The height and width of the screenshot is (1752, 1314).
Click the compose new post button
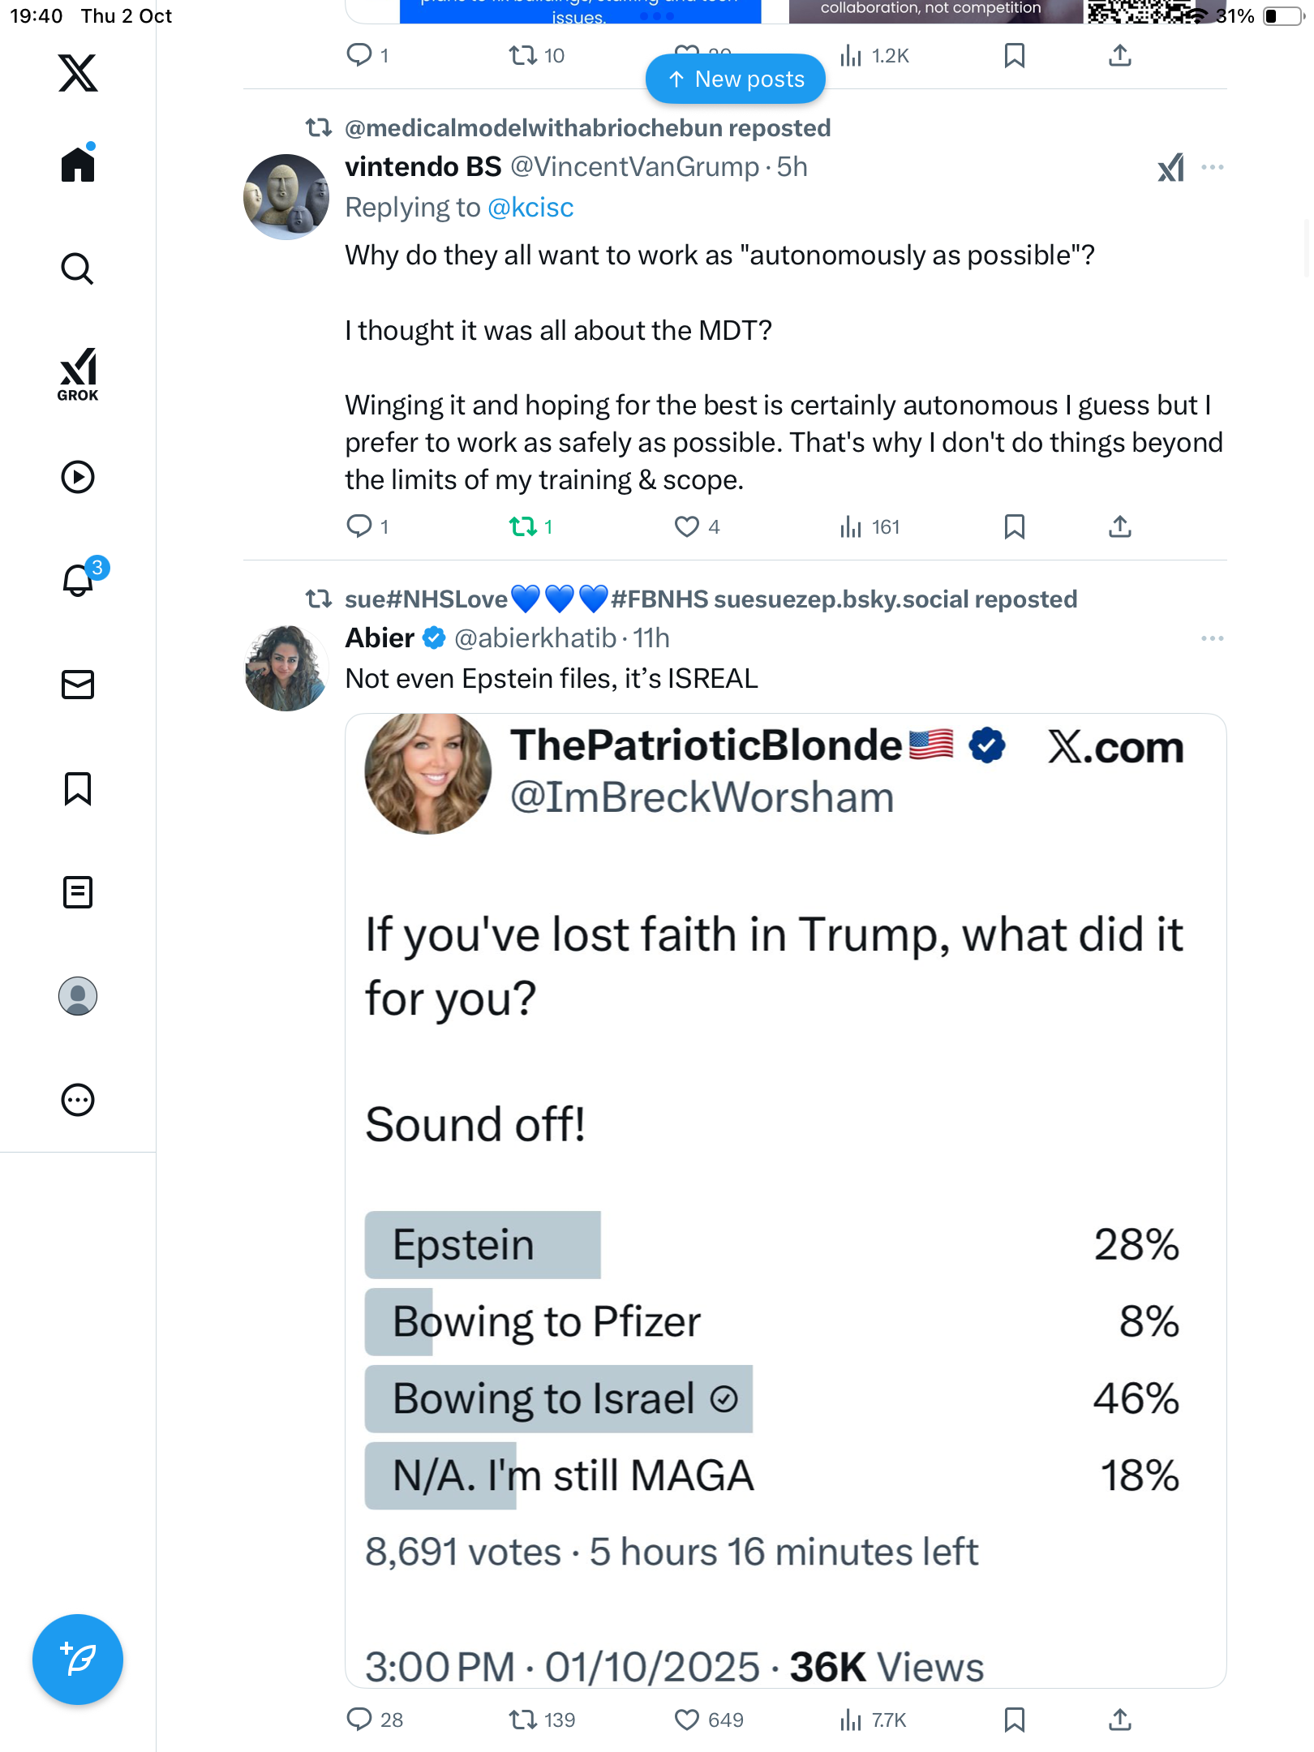click(x=78, y=1660)
